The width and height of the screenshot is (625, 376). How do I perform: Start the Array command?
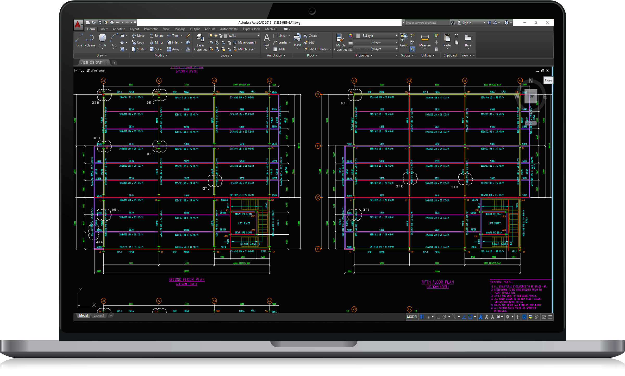click(x=173, y=49)
